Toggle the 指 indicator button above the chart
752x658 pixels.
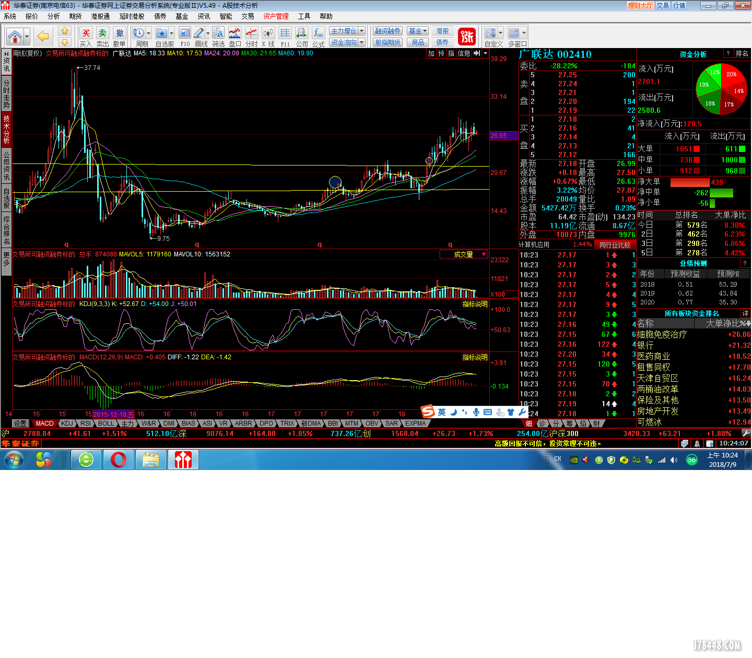[451, 53]
